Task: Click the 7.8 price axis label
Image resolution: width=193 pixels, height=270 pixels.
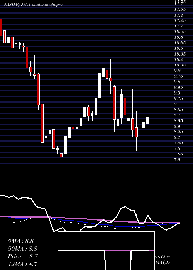Action: coord(178,148)
